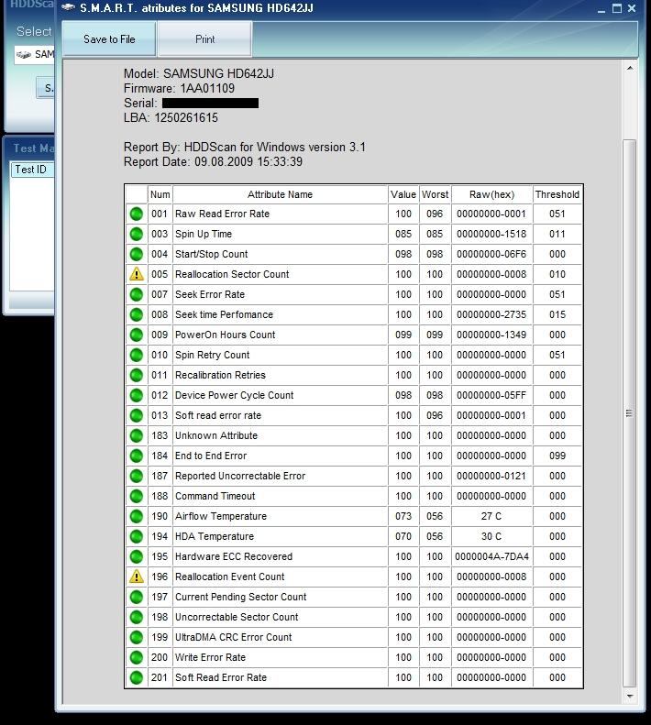Click green status icon for Write Error Rate
This screenshot has height=725, width=651.
tap(137, 657)
